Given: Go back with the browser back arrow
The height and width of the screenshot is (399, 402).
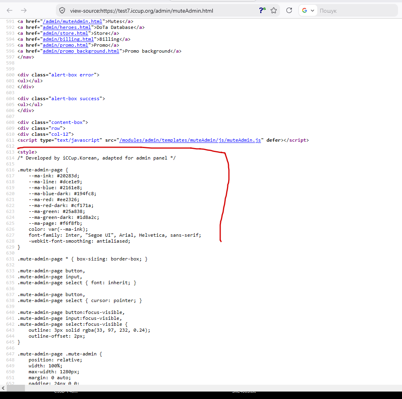Looking at the screenshot, I should (x=10, y=11).
